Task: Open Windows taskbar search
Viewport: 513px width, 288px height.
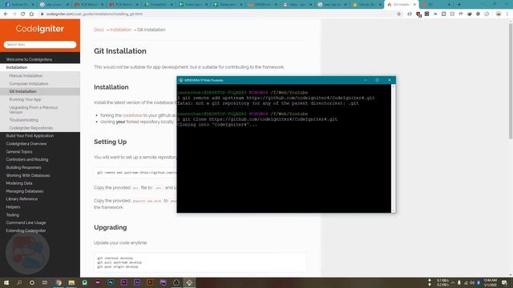Action: (x=19, y=282)
